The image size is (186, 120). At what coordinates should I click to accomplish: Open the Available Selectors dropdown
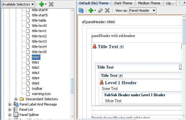[x=18, y=4]
